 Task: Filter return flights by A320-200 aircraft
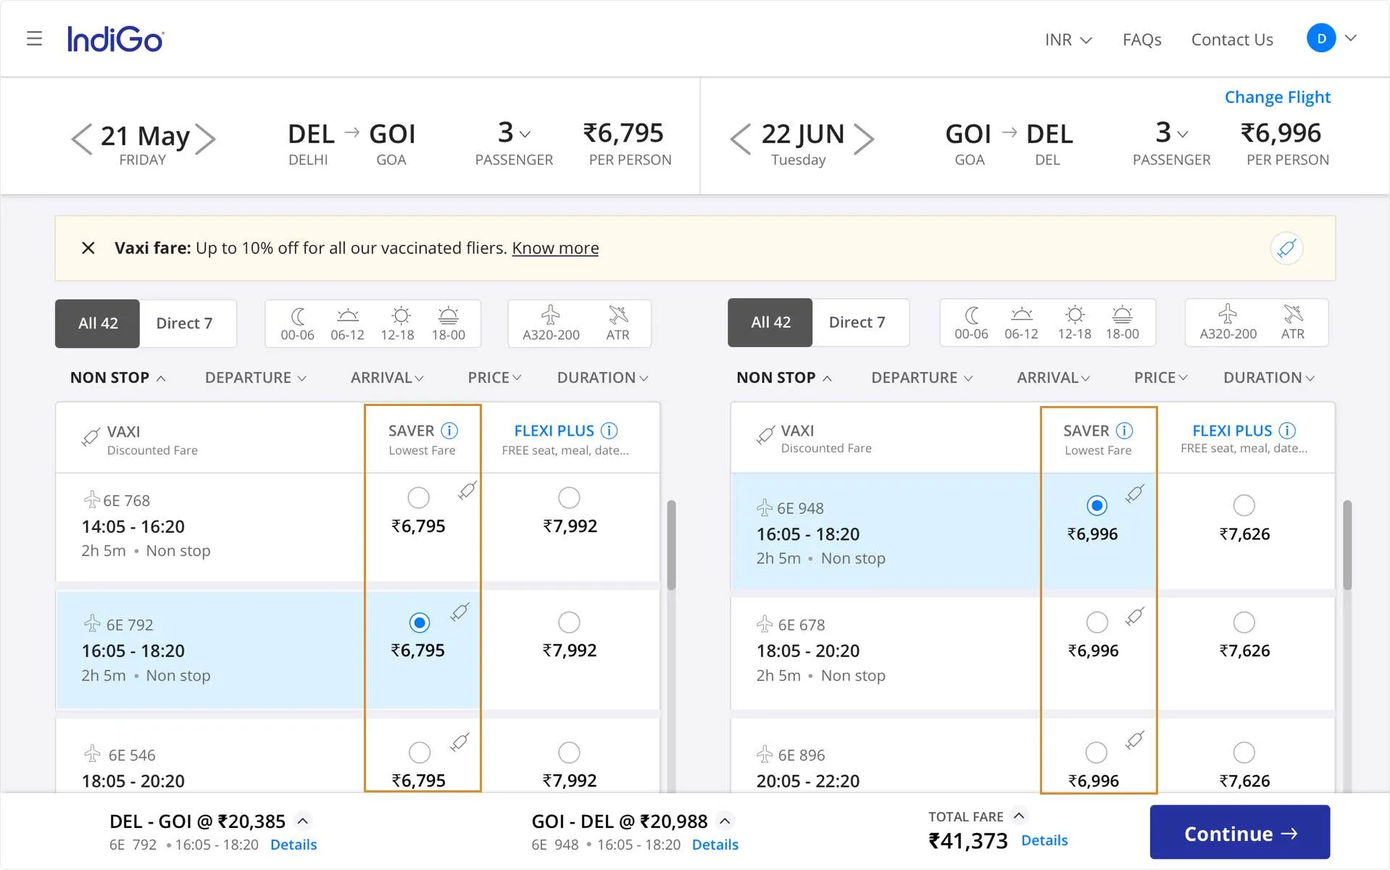1228,323
